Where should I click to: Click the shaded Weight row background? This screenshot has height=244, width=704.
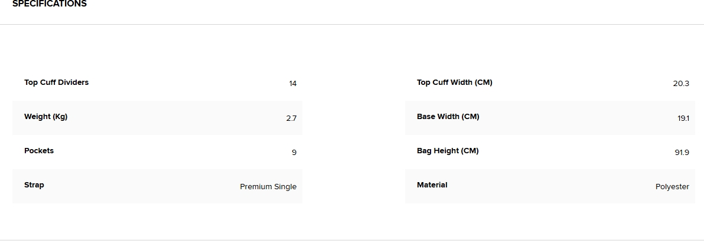[x=177, y=118]
